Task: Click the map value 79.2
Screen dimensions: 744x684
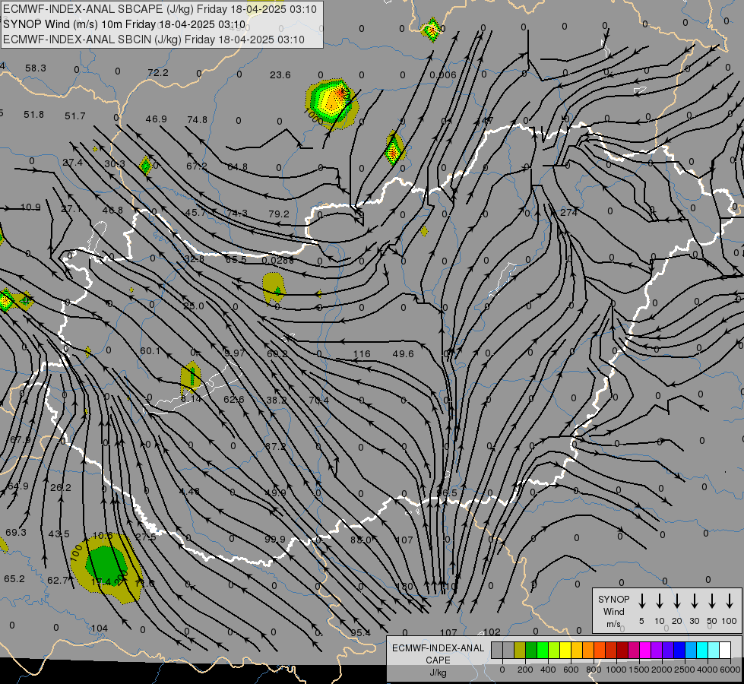Action: pyautogui.click(x=279, y=214)
